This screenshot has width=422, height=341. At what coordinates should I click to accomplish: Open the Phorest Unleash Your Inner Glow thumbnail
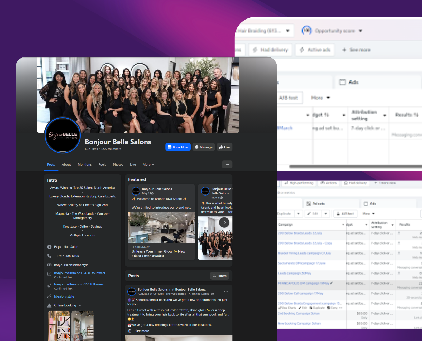[161, 228]
